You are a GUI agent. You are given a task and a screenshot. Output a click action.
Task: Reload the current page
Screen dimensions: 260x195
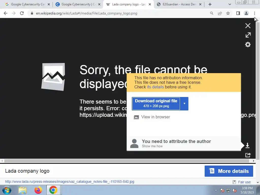22,13
